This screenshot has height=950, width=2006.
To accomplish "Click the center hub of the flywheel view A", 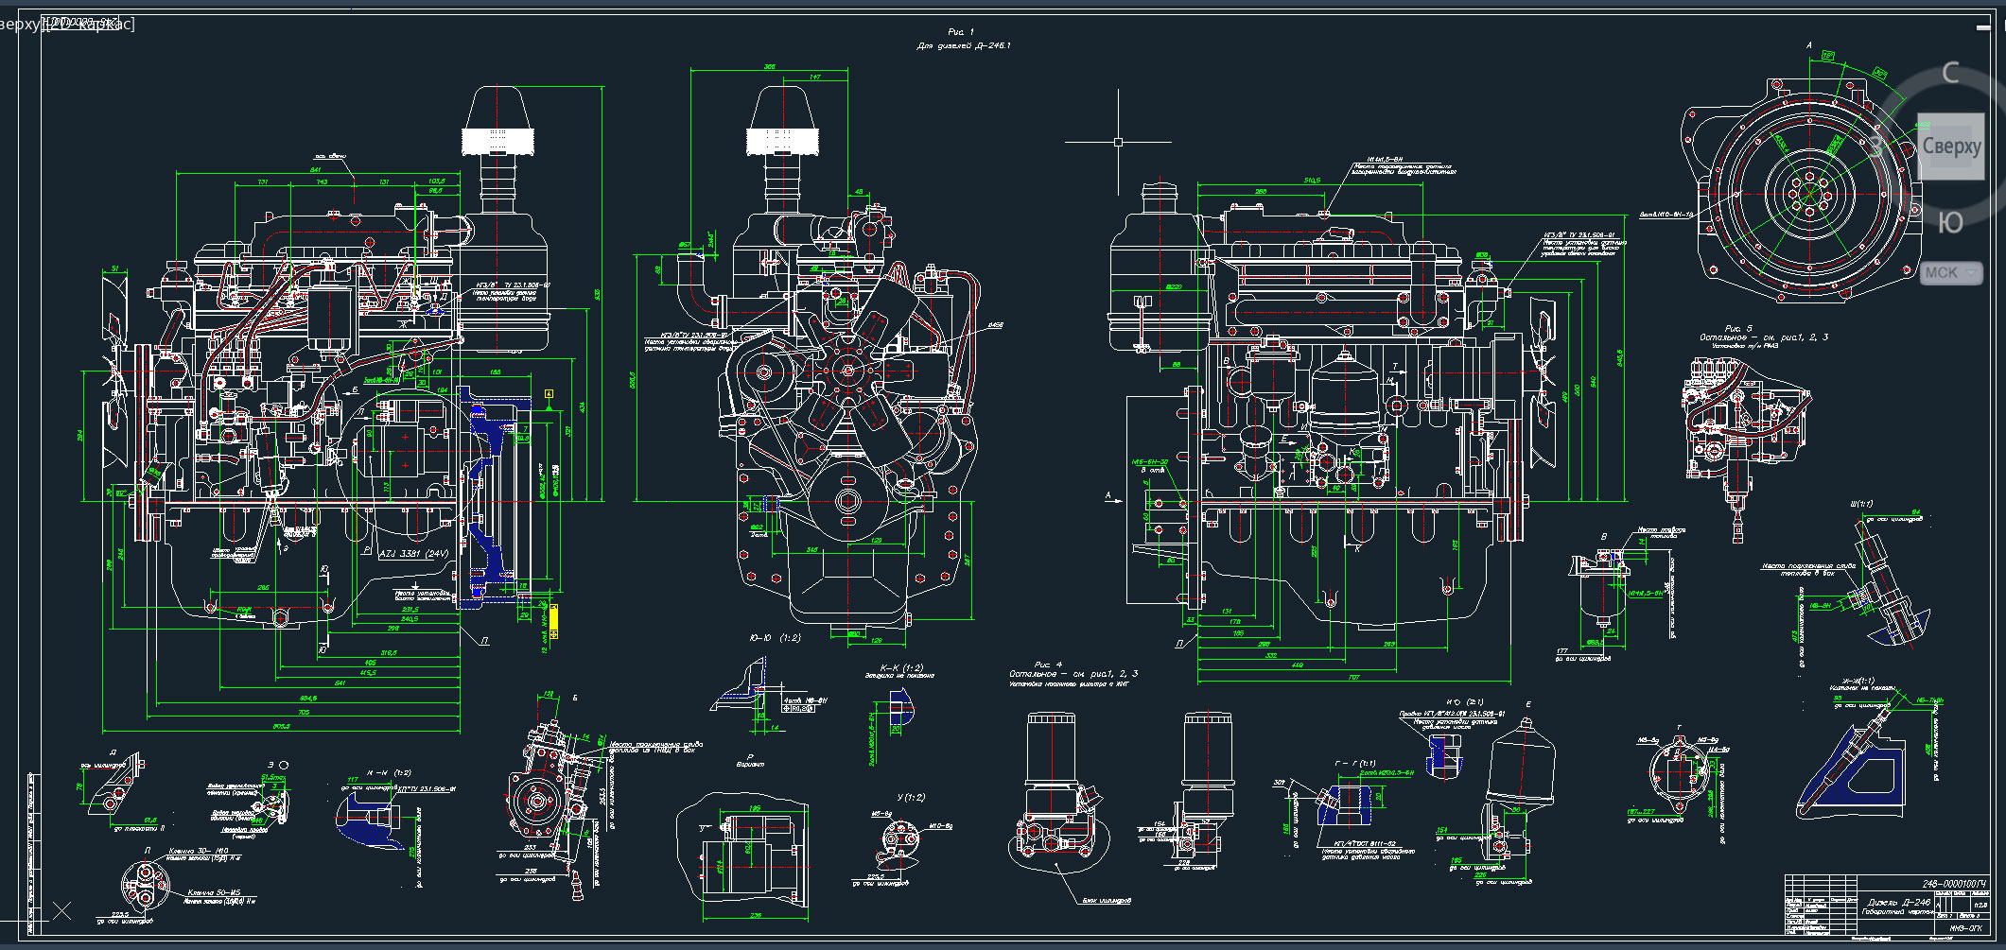I will point(1810,194).
